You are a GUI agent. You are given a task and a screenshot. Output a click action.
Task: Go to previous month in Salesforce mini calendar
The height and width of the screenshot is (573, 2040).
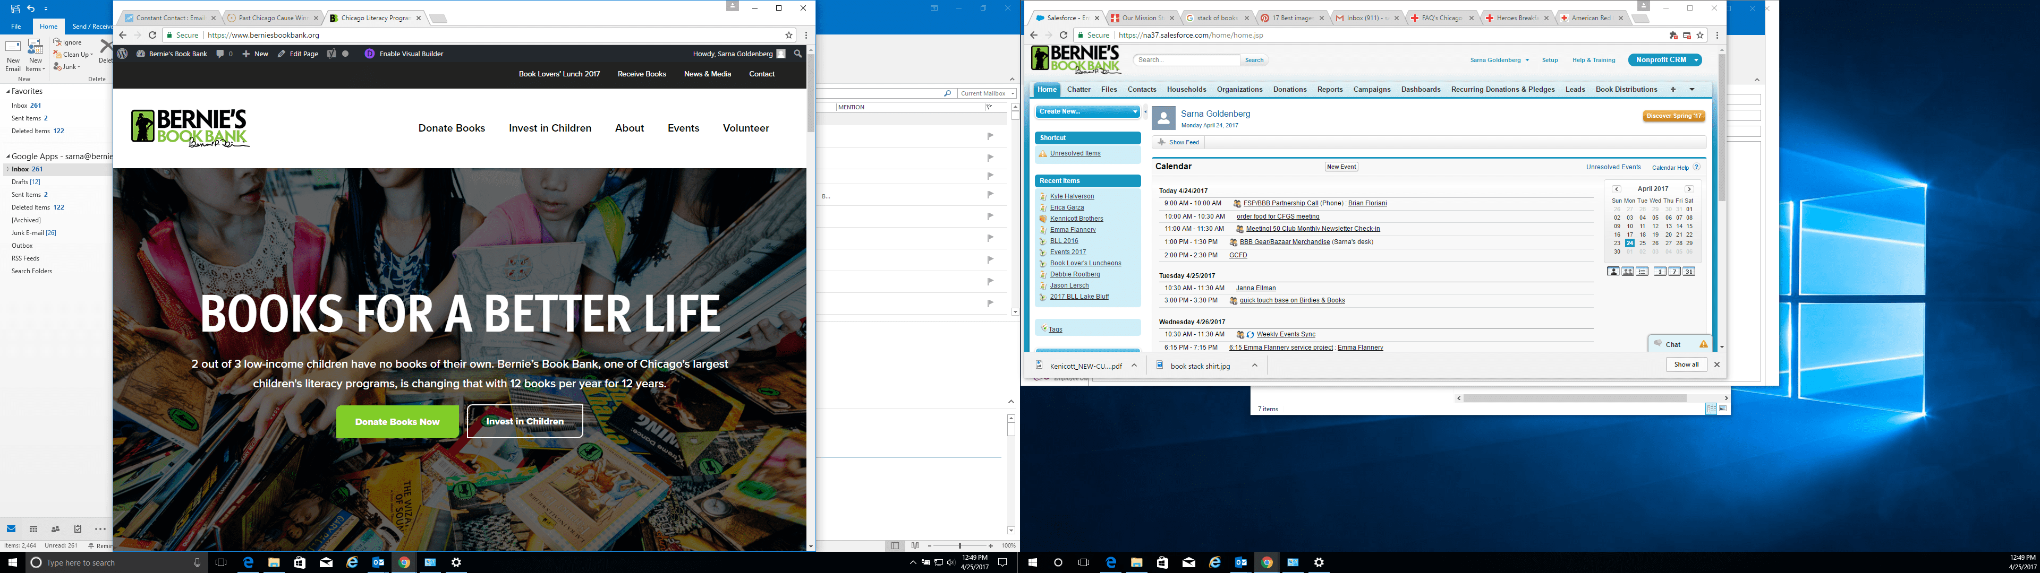1616,189
